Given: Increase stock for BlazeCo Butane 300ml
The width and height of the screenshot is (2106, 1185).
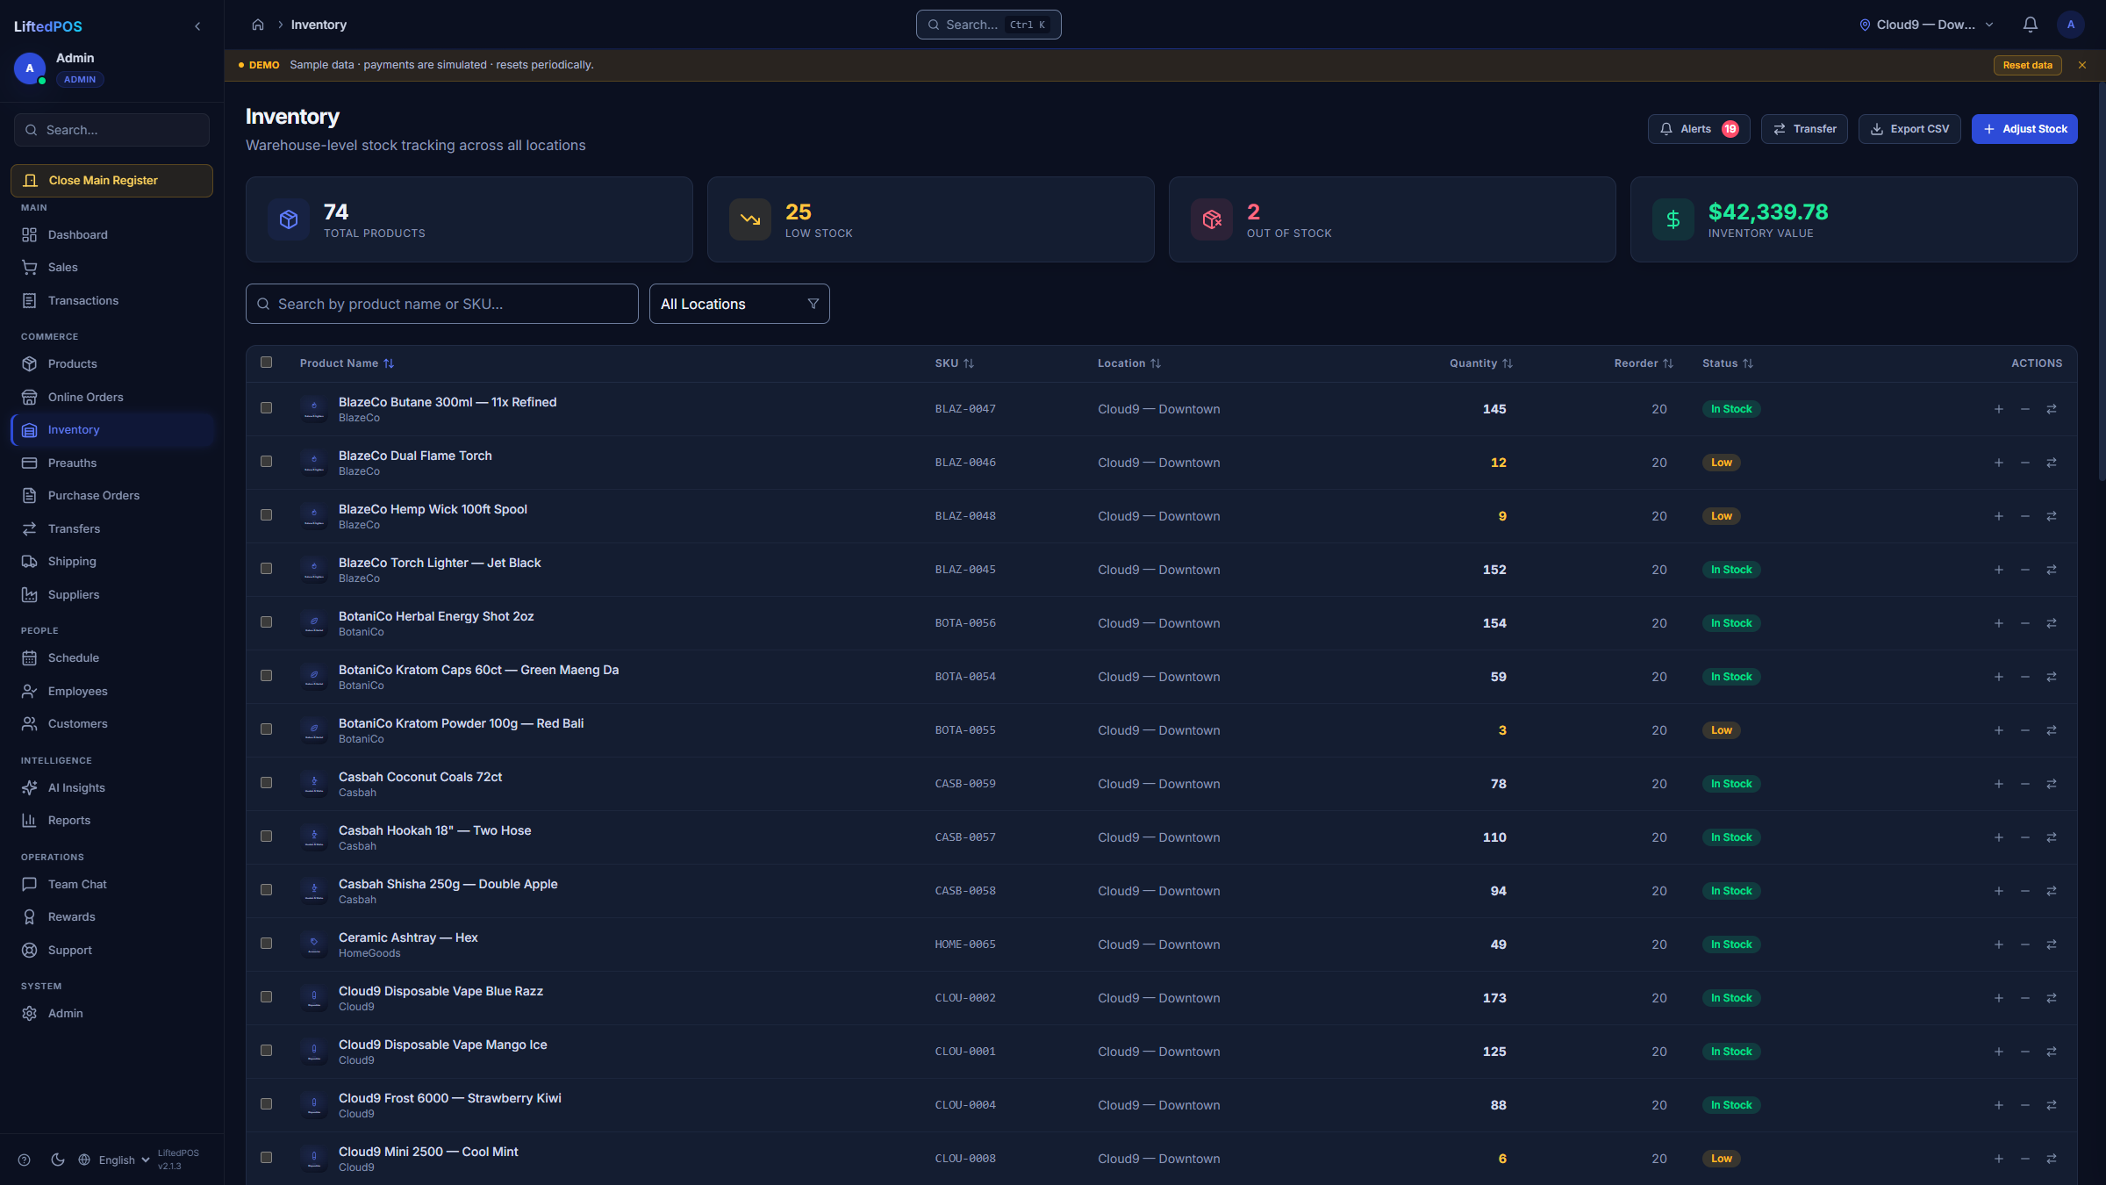Looking at the screenshot, I should pyautogui.click(x=1999, y=409).
